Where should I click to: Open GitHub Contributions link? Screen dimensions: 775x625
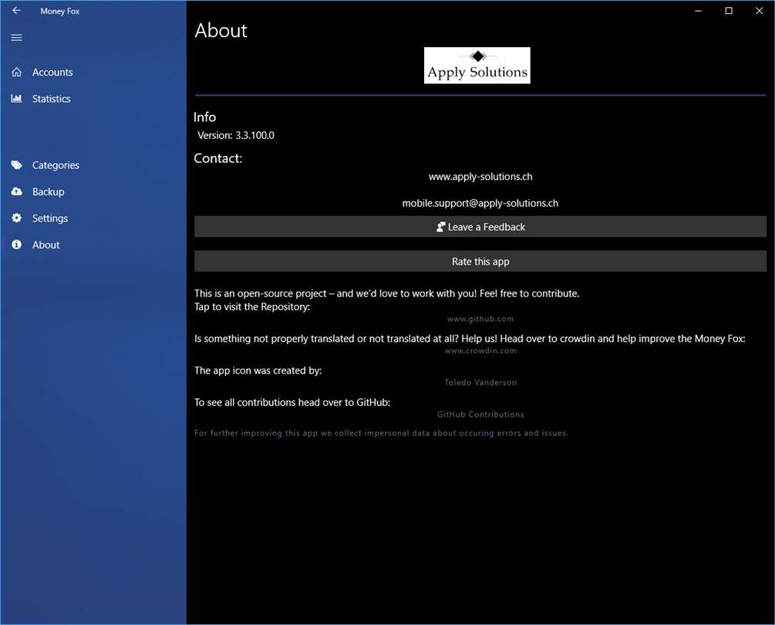point(480,414)
